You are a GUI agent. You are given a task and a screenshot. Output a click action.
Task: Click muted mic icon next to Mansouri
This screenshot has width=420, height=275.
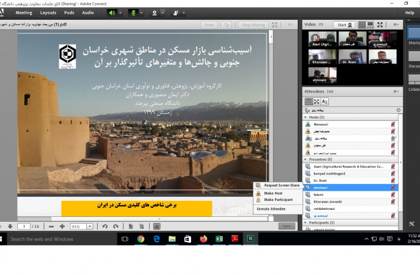(x=393, y=124)
